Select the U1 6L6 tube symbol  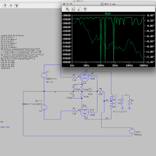click(x=85, y=76)
